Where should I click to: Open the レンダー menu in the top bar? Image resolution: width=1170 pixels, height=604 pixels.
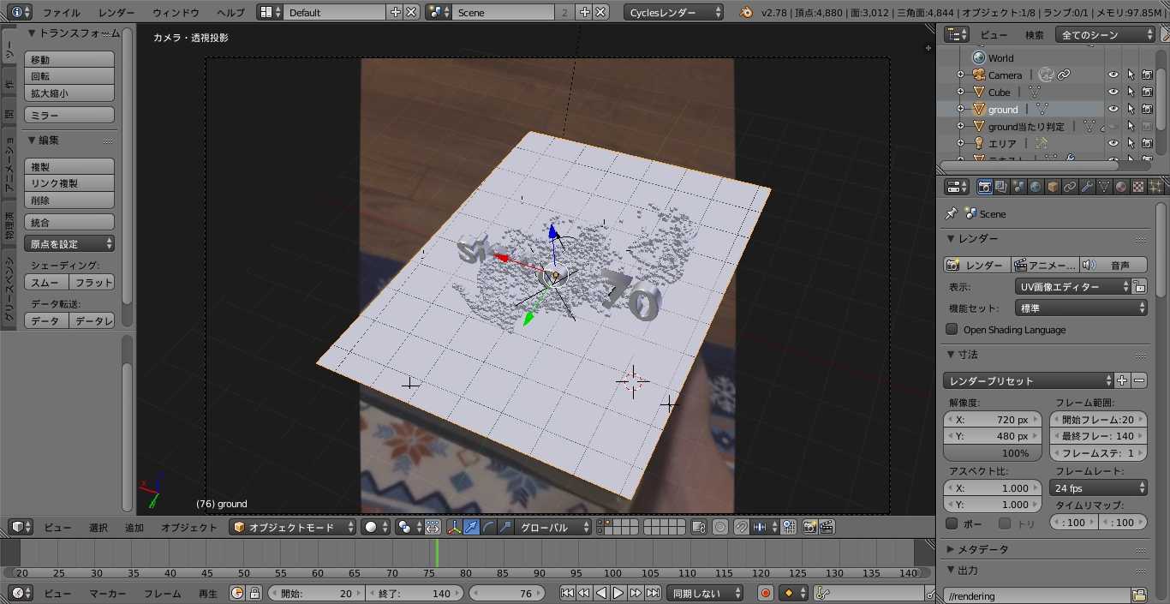116,12
